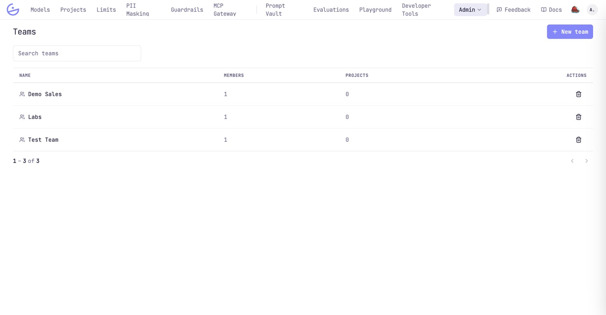Open the Test Team row
Viewport: 606px width, 315px height.
point(303,140)
